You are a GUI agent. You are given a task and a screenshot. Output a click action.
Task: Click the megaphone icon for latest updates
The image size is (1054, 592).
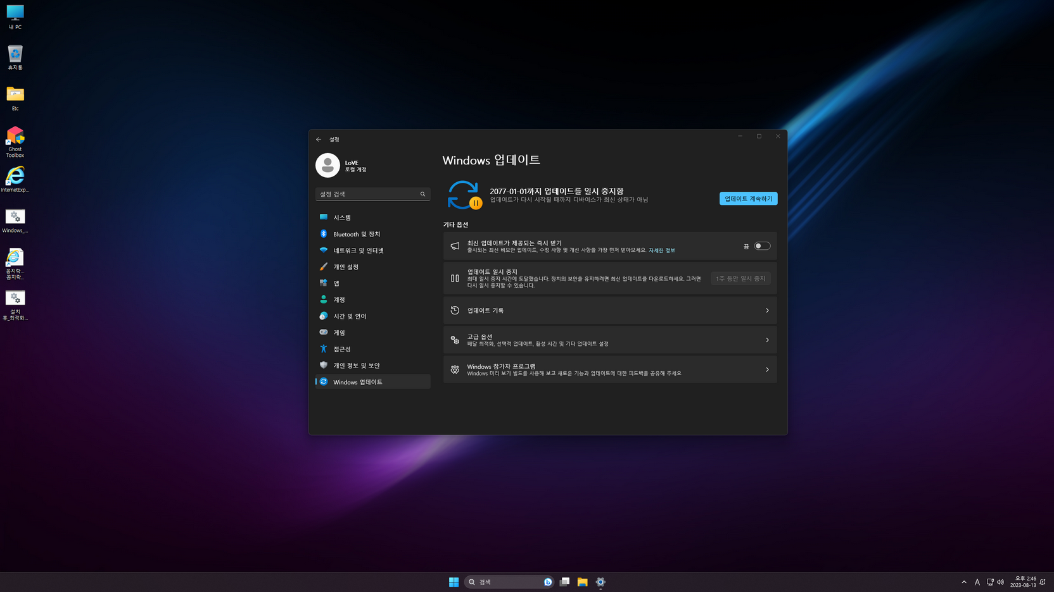(455, 246)
